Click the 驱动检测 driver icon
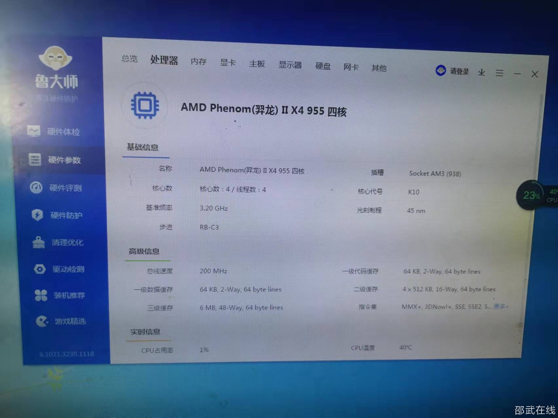 pyautogui.click(x=40, y=269)
